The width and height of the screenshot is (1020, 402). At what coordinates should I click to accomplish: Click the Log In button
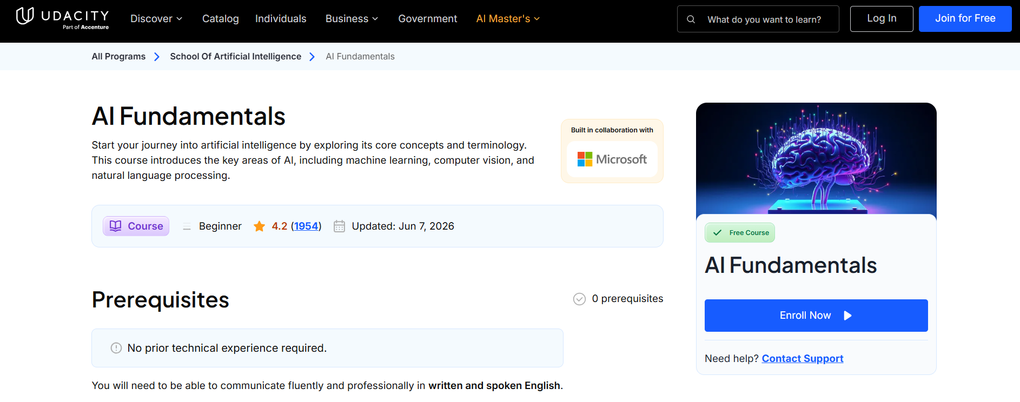click(882, 19)
